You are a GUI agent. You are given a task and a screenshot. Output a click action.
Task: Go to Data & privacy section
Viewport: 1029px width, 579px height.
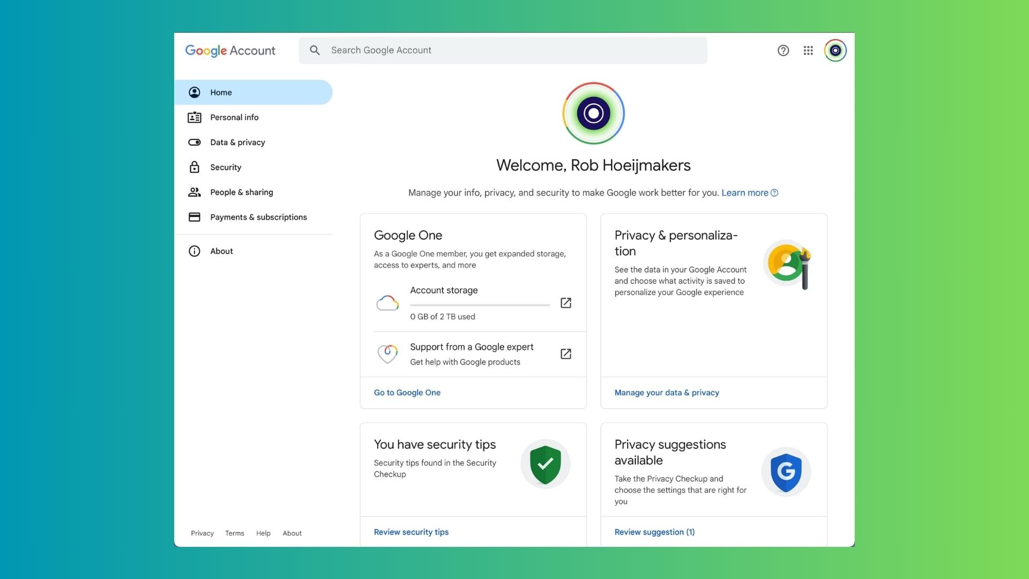pyautogui.click(x=237, y=143)
